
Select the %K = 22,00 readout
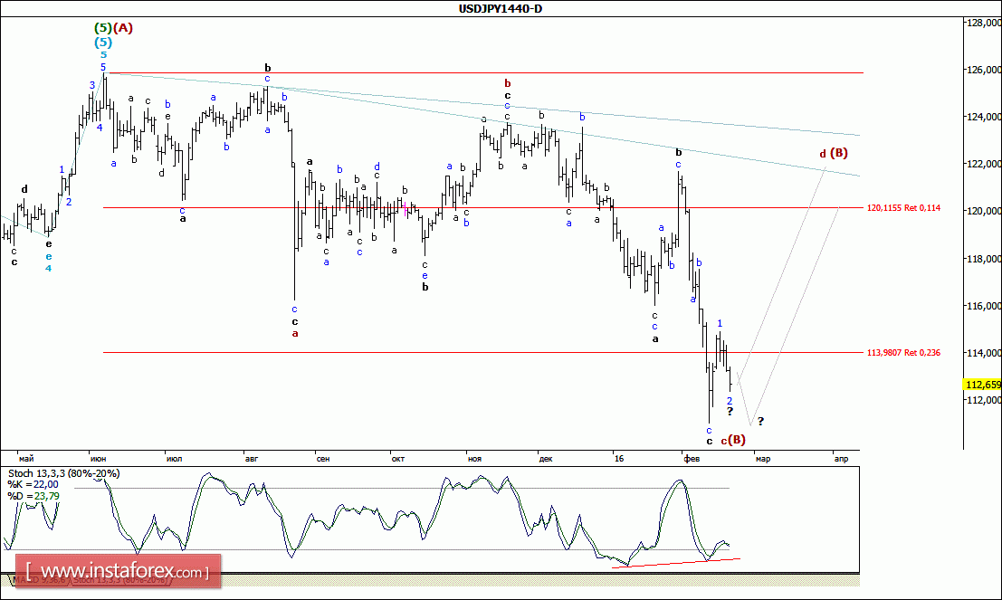click(33, 484)
